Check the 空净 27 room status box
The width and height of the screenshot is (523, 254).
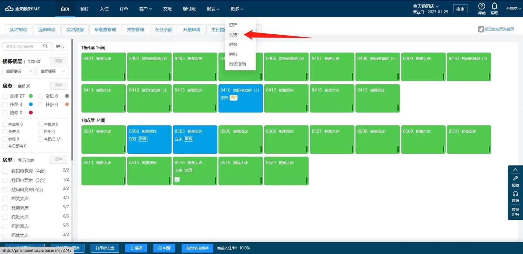[x=5, y=96]
